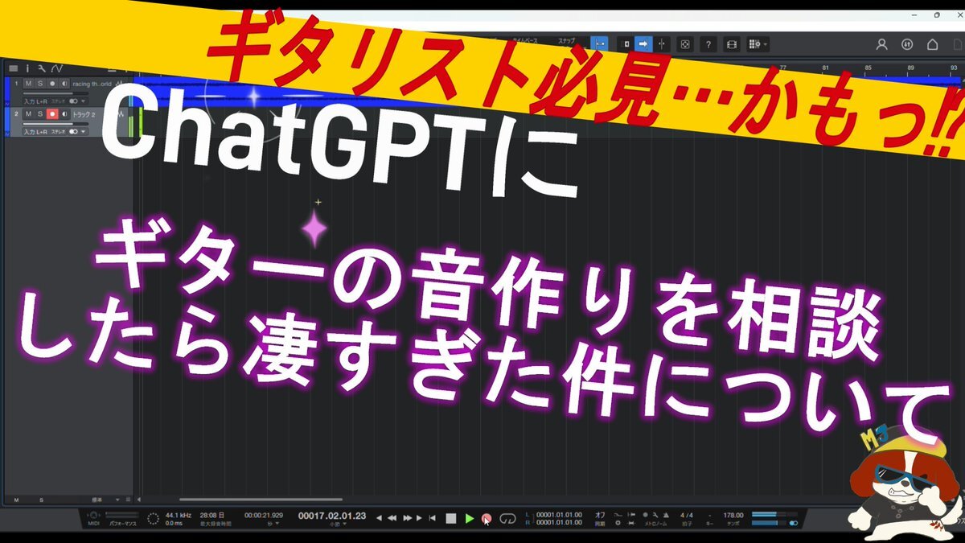Screen dimensions: 965x543
Task: Toggle the blue snap button in toolbar
Action: [x=599, y=43]
